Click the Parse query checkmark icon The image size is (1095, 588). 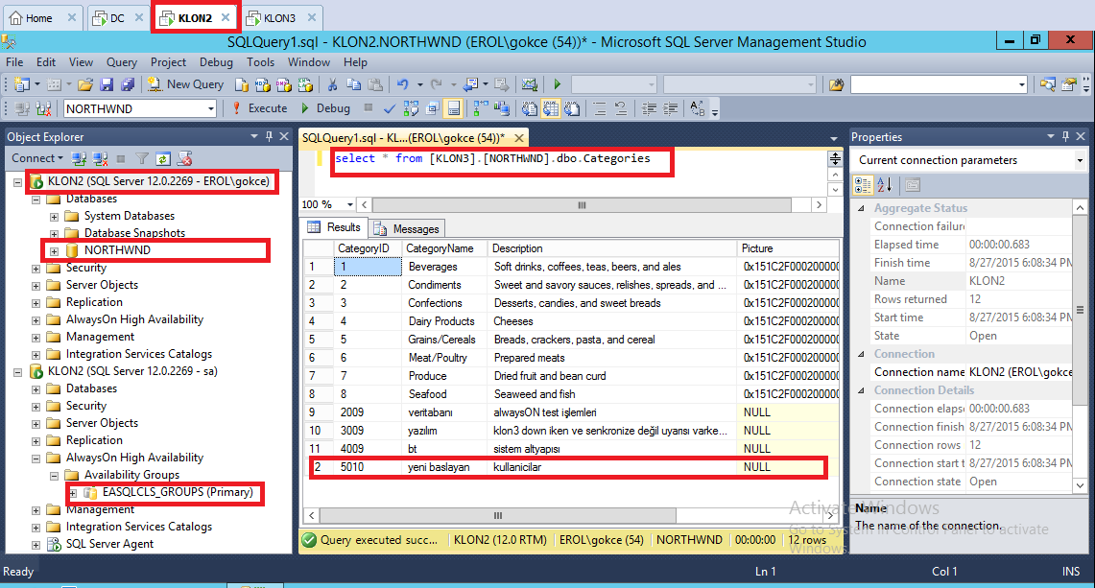click(390, 108)
